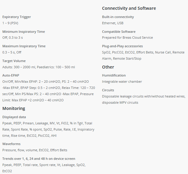Image resolution: width=188 pixels, height=174 pixels.
Task: Click the Maximum Inspiratory Time label
Action: point(24,46)
